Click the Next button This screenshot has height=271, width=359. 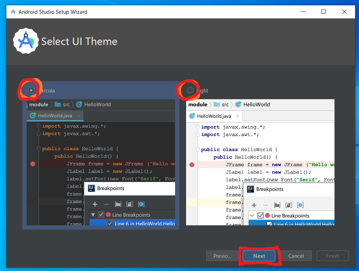(x=259, y=256)
